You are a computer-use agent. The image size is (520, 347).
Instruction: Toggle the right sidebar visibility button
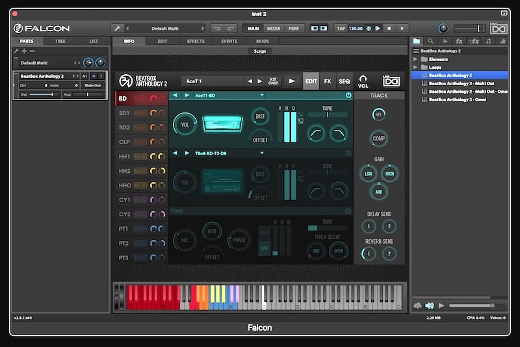point(323,29)
